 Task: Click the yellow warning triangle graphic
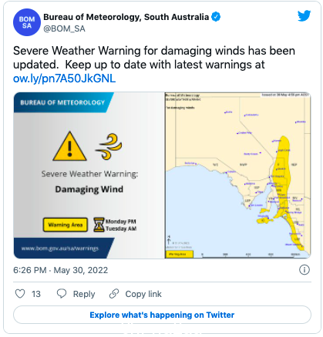pos(69,146)
